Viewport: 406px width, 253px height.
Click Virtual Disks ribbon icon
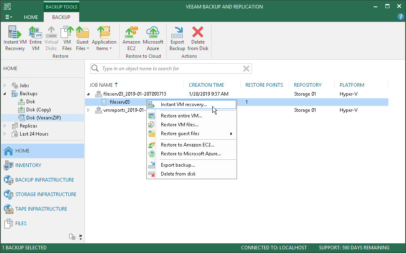pyautogui.click(x=51, y=38)
